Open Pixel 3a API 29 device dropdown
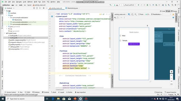 (x=129, y=5)
